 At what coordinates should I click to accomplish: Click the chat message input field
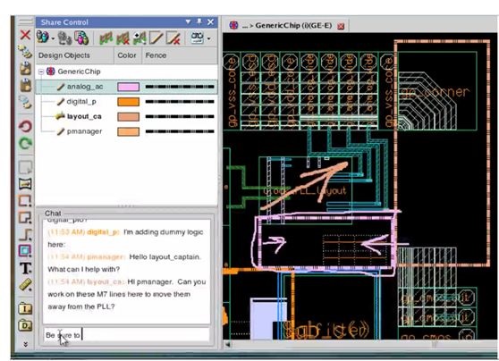[x=126, y=335]
